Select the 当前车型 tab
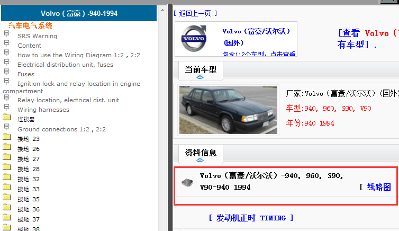The image size is (399, 231). 201,71
